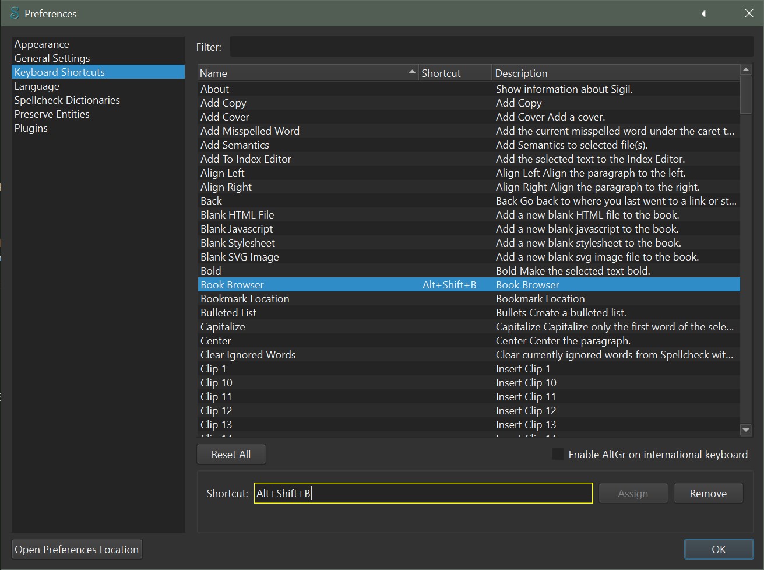Select the Add Cover row

tap(469, 117)
